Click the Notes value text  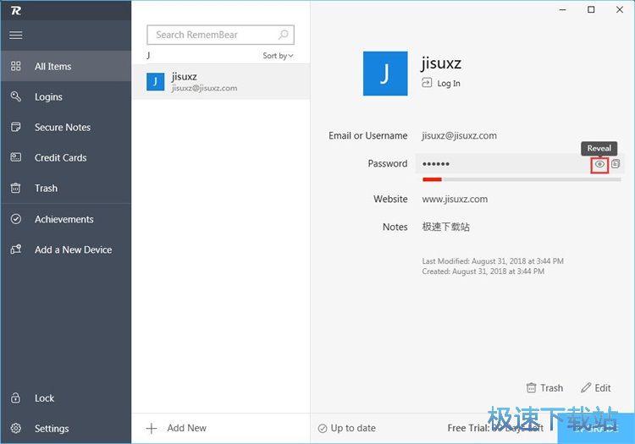[446, 227]
